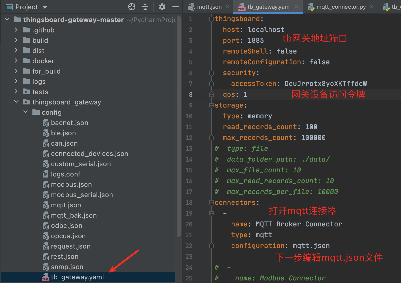Click the project tree vertical scrollbar
Image resolution: width=401 pixels, height=283 pixels.
coord(178,126)
